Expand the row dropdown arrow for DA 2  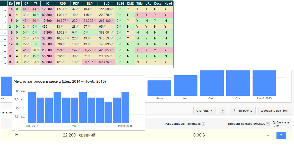[x=5, y=28]
